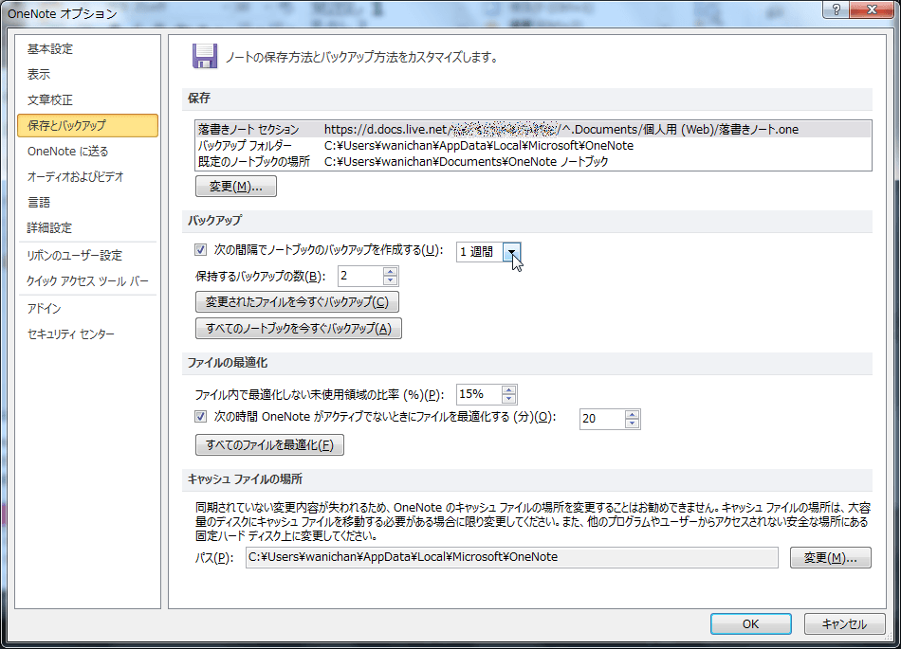This screenshot has width=901, height=649.
Task: Click the 15% unused space field
Action: click(479, 394)
